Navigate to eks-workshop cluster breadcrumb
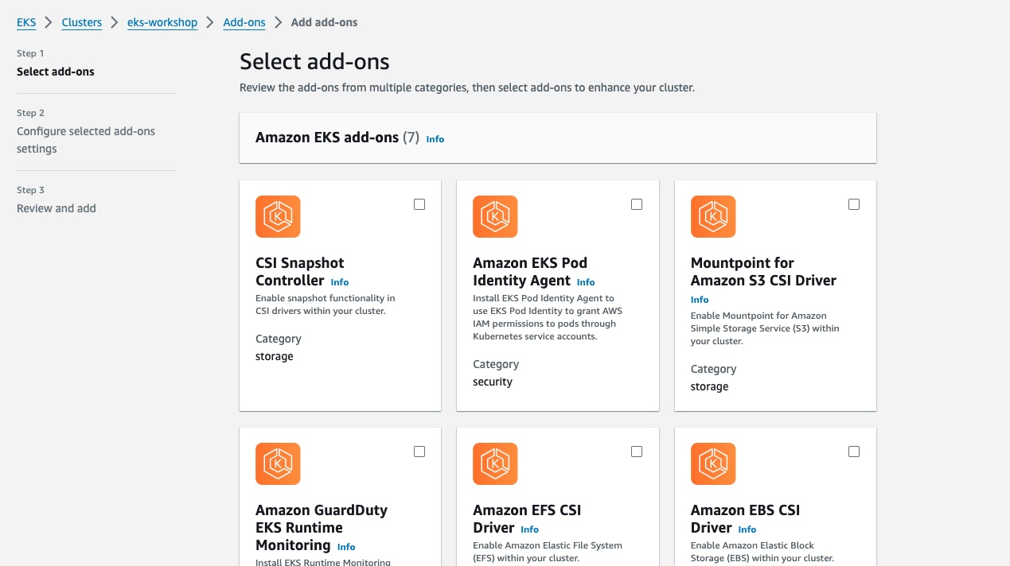This screenshot has width=1010, height=566. [162, 22]
